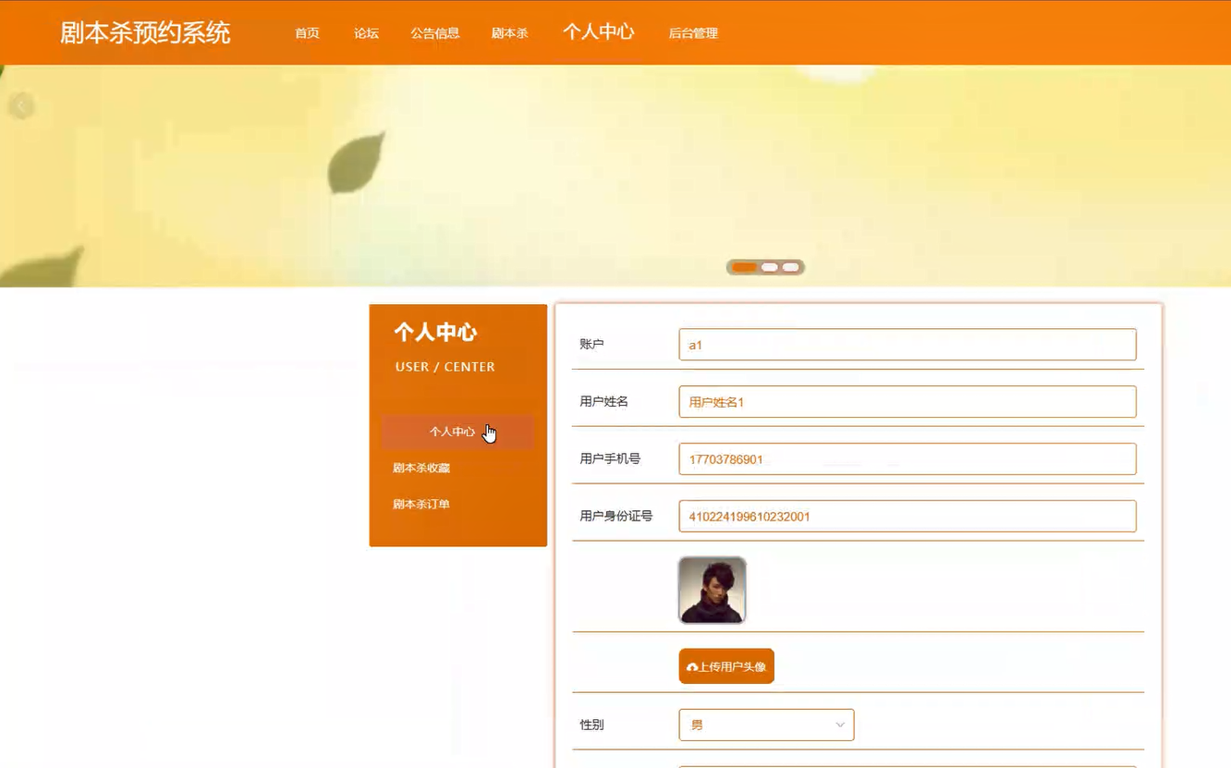Click the carousel previous arrow icon

(x=21, y=106)
